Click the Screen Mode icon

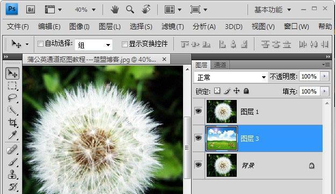tap(195, 10)
